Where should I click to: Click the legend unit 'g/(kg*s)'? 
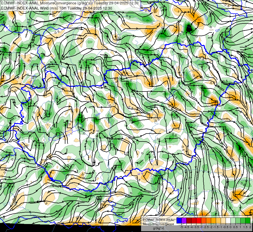tap(158, 228)
